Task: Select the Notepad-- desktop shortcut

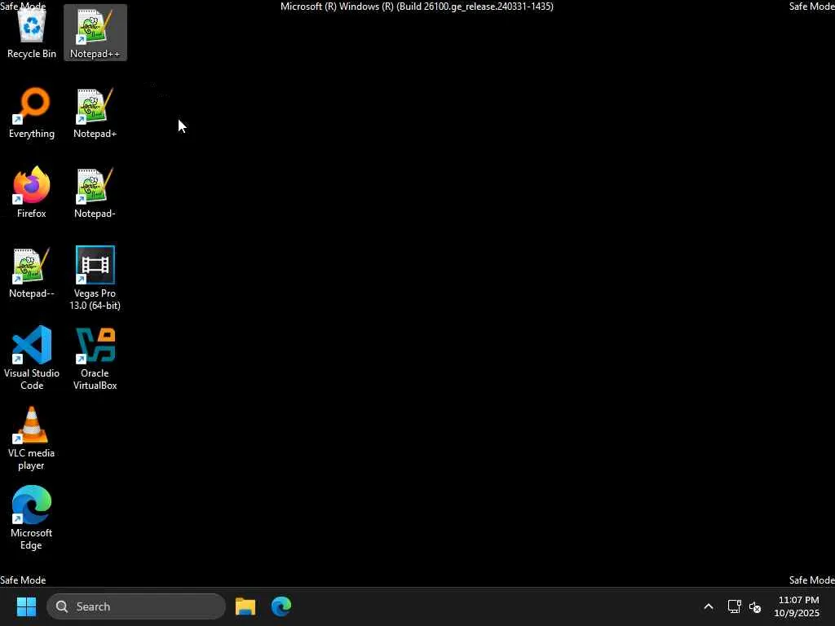Action: (32, 272)
